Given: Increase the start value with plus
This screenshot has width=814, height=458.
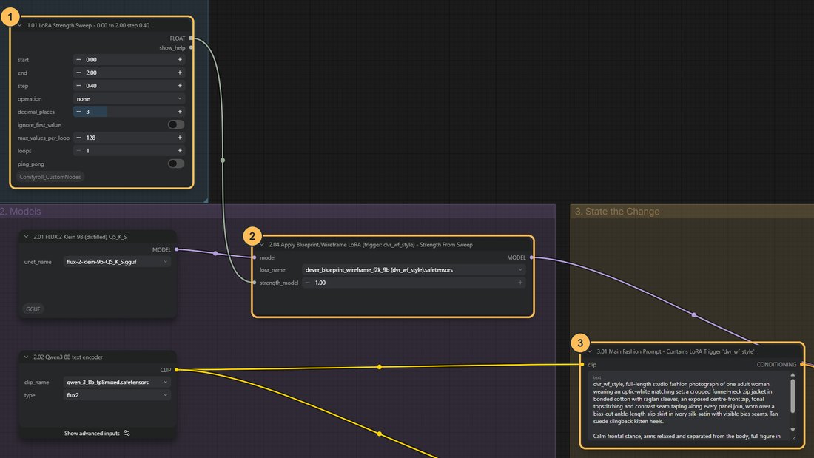Looking at the screenshot, I should tap(180, 60).
